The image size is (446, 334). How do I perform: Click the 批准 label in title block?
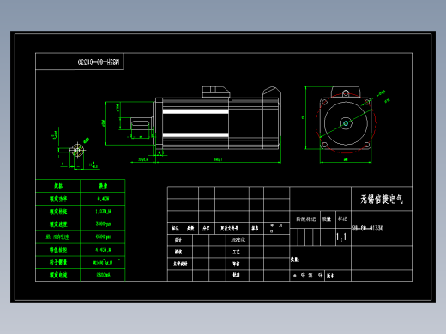tap(236, 275)
